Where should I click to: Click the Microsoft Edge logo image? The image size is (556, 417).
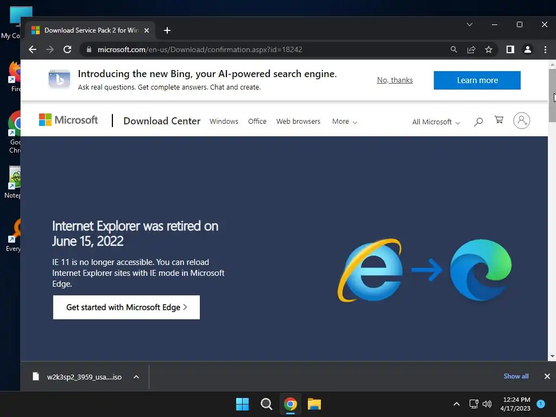[481, 270]
